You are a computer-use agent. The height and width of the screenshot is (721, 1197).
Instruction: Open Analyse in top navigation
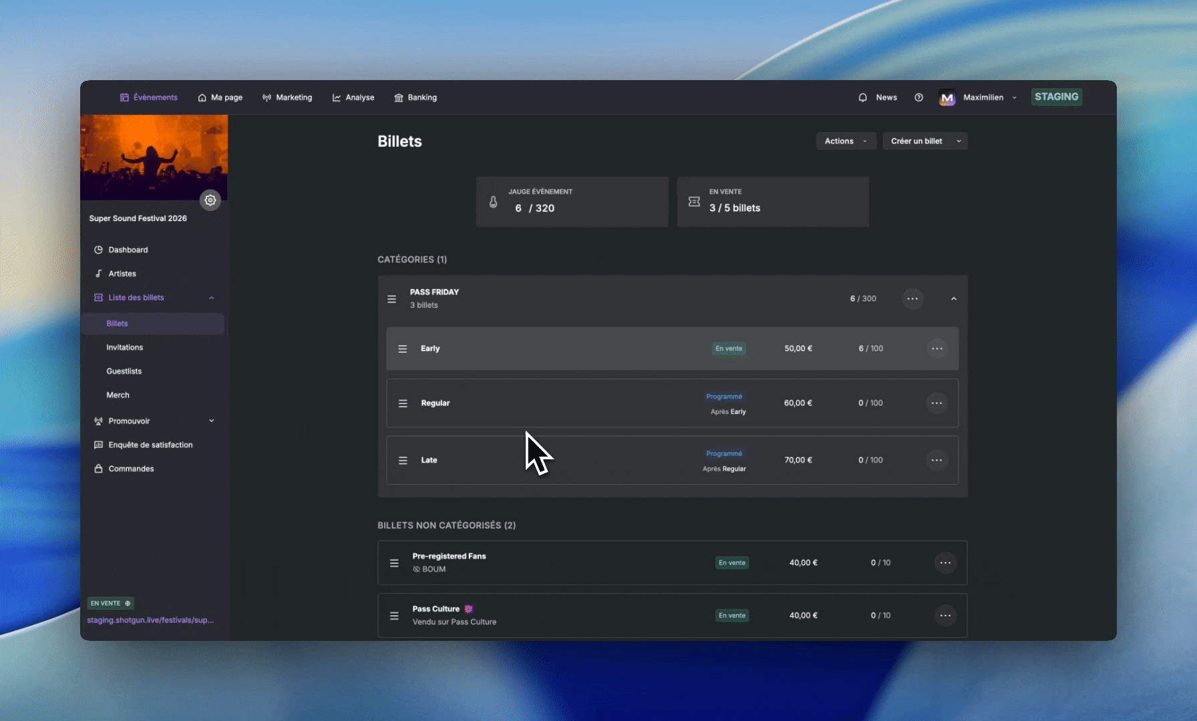click(x=353, y=97)
